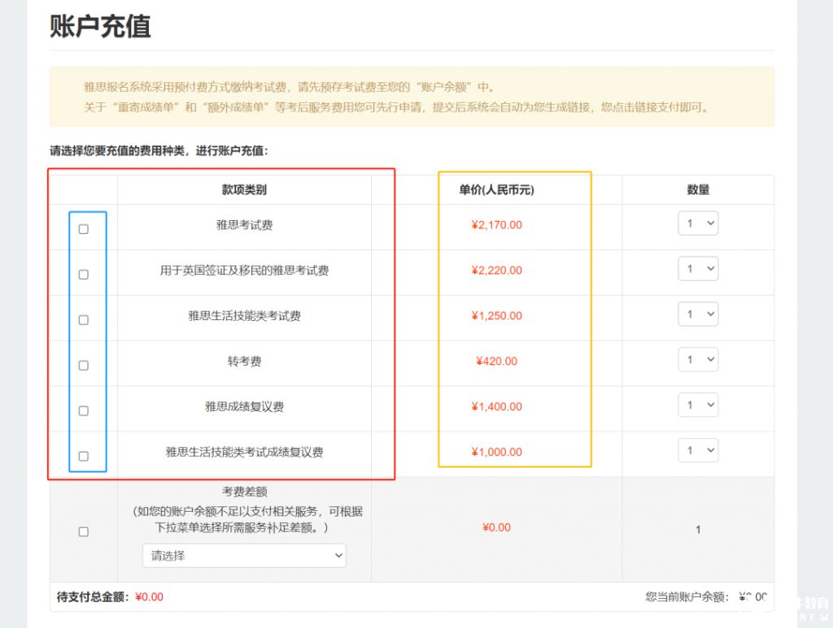The height and width of the screenshot is (628, 833).
Task: Click the ¥1,400.00 price
Action: pos(497,407)
